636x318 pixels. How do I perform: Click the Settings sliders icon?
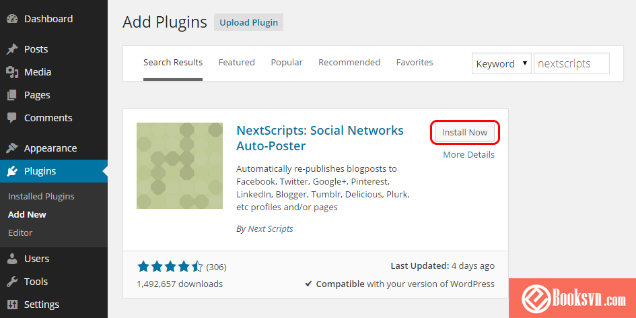coord(13,305)
